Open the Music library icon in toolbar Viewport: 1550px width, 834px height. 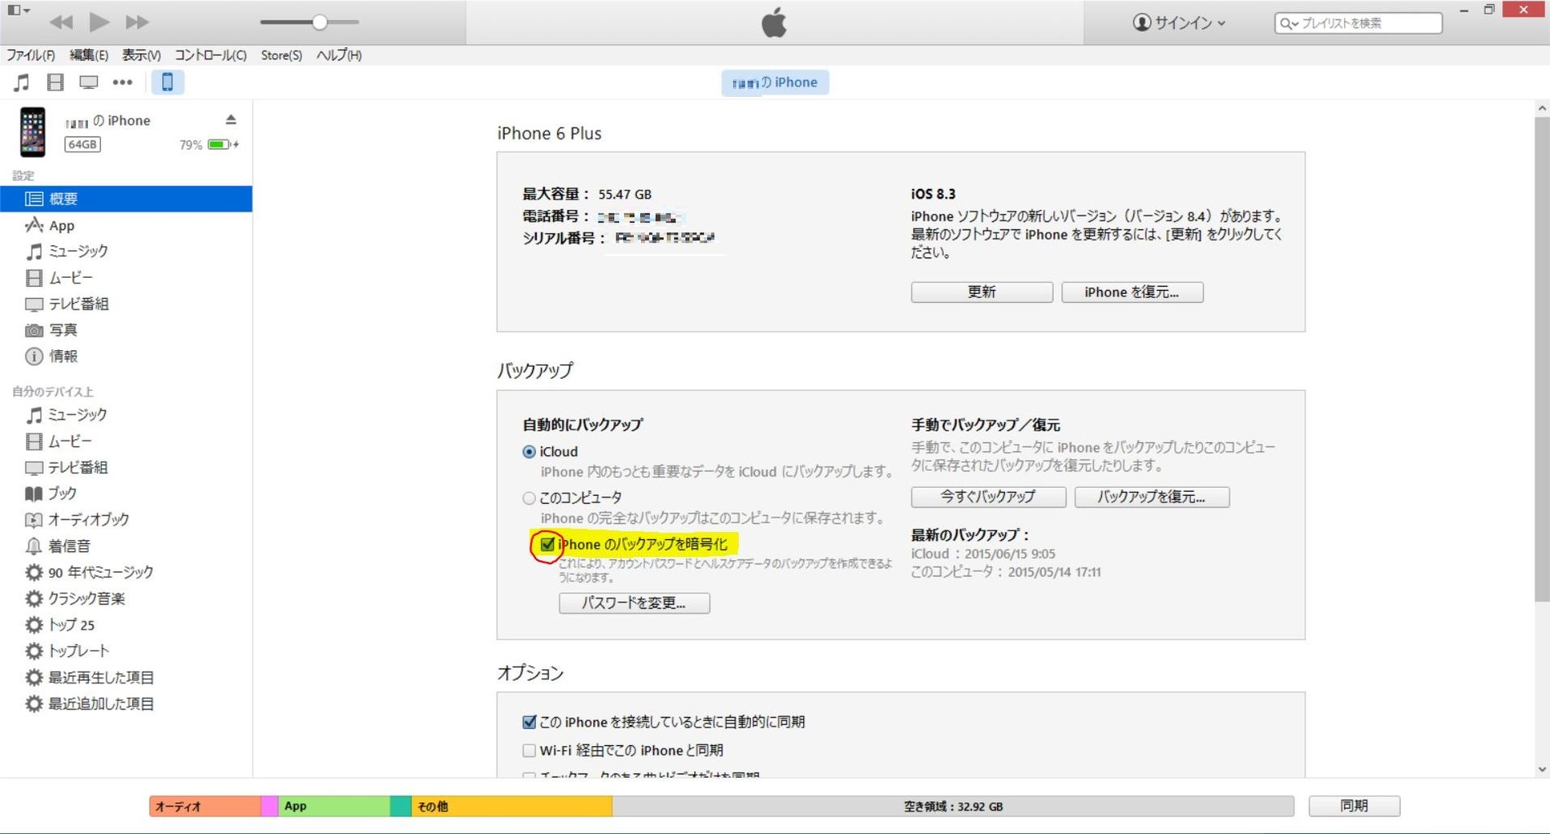coord(21,82)
